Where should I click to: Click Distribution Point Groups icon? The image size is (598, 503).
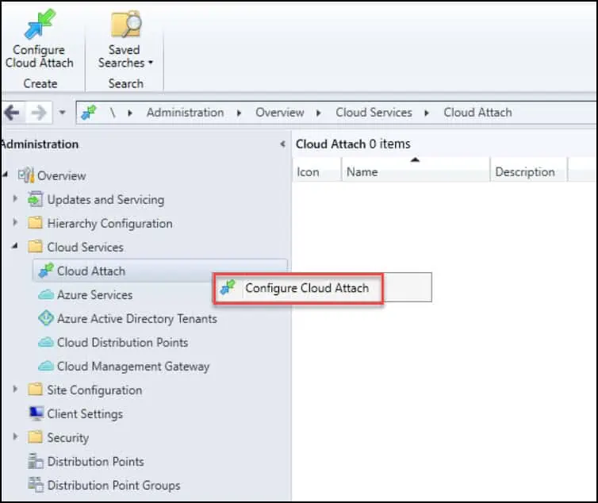(36, 485)
